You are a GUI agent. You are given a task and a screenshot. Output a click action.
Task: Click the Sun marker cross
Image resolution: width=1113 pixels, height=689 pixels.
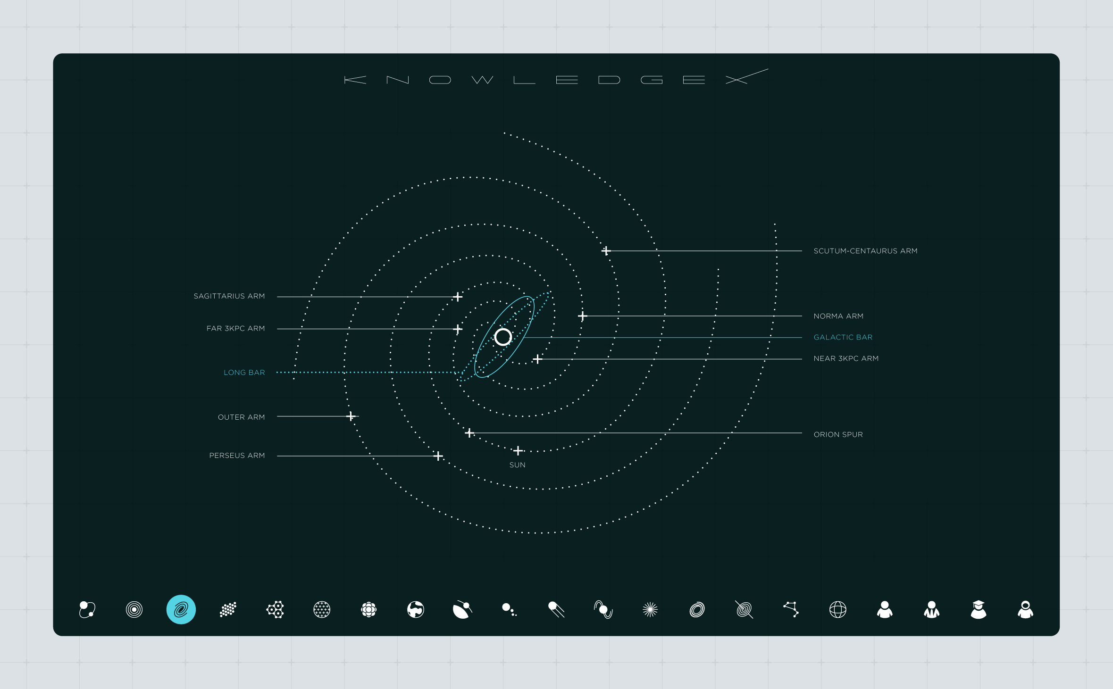(x=518, y=451)
